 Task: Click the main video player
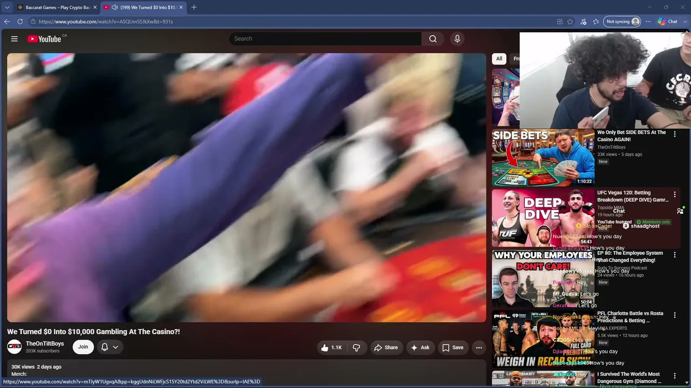pyautogui.click(x=247, y=188)
